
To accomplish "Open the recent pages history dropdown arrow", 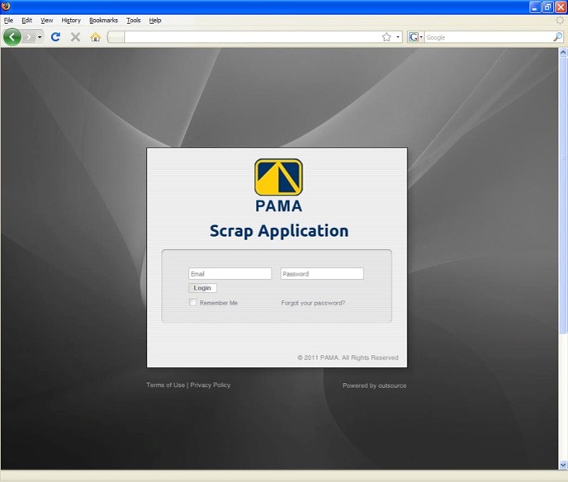I will point(40,37).
